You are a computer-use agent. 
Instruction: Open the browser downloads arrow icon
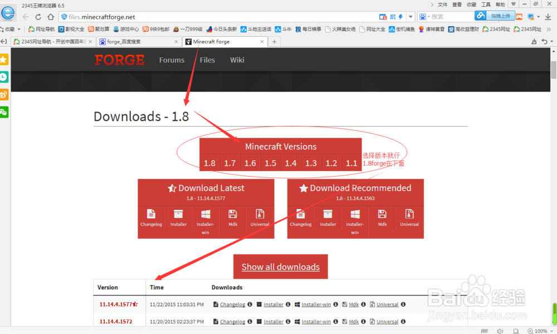pos(548,17)
